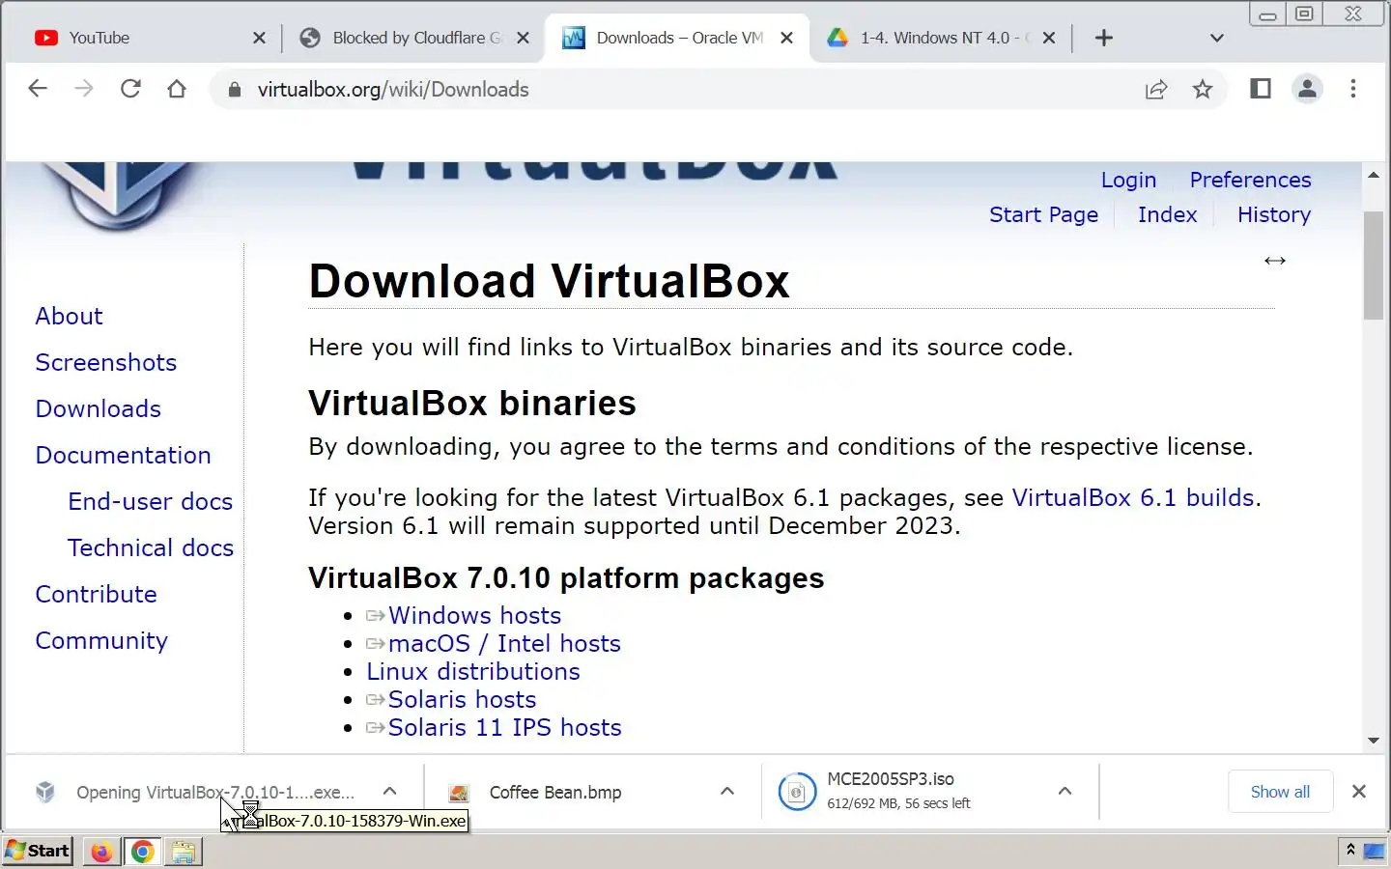This screenshot has width=1391, height=869.
Task: Close the Blocked by Cloudflare tab
Action: point(523,38)
